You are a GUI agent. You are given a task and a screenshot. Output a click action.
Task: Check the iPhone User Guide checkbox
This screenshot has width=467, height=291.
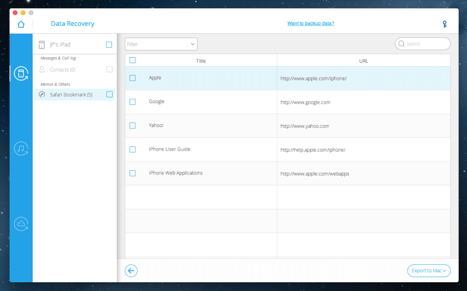coord(133,149)
